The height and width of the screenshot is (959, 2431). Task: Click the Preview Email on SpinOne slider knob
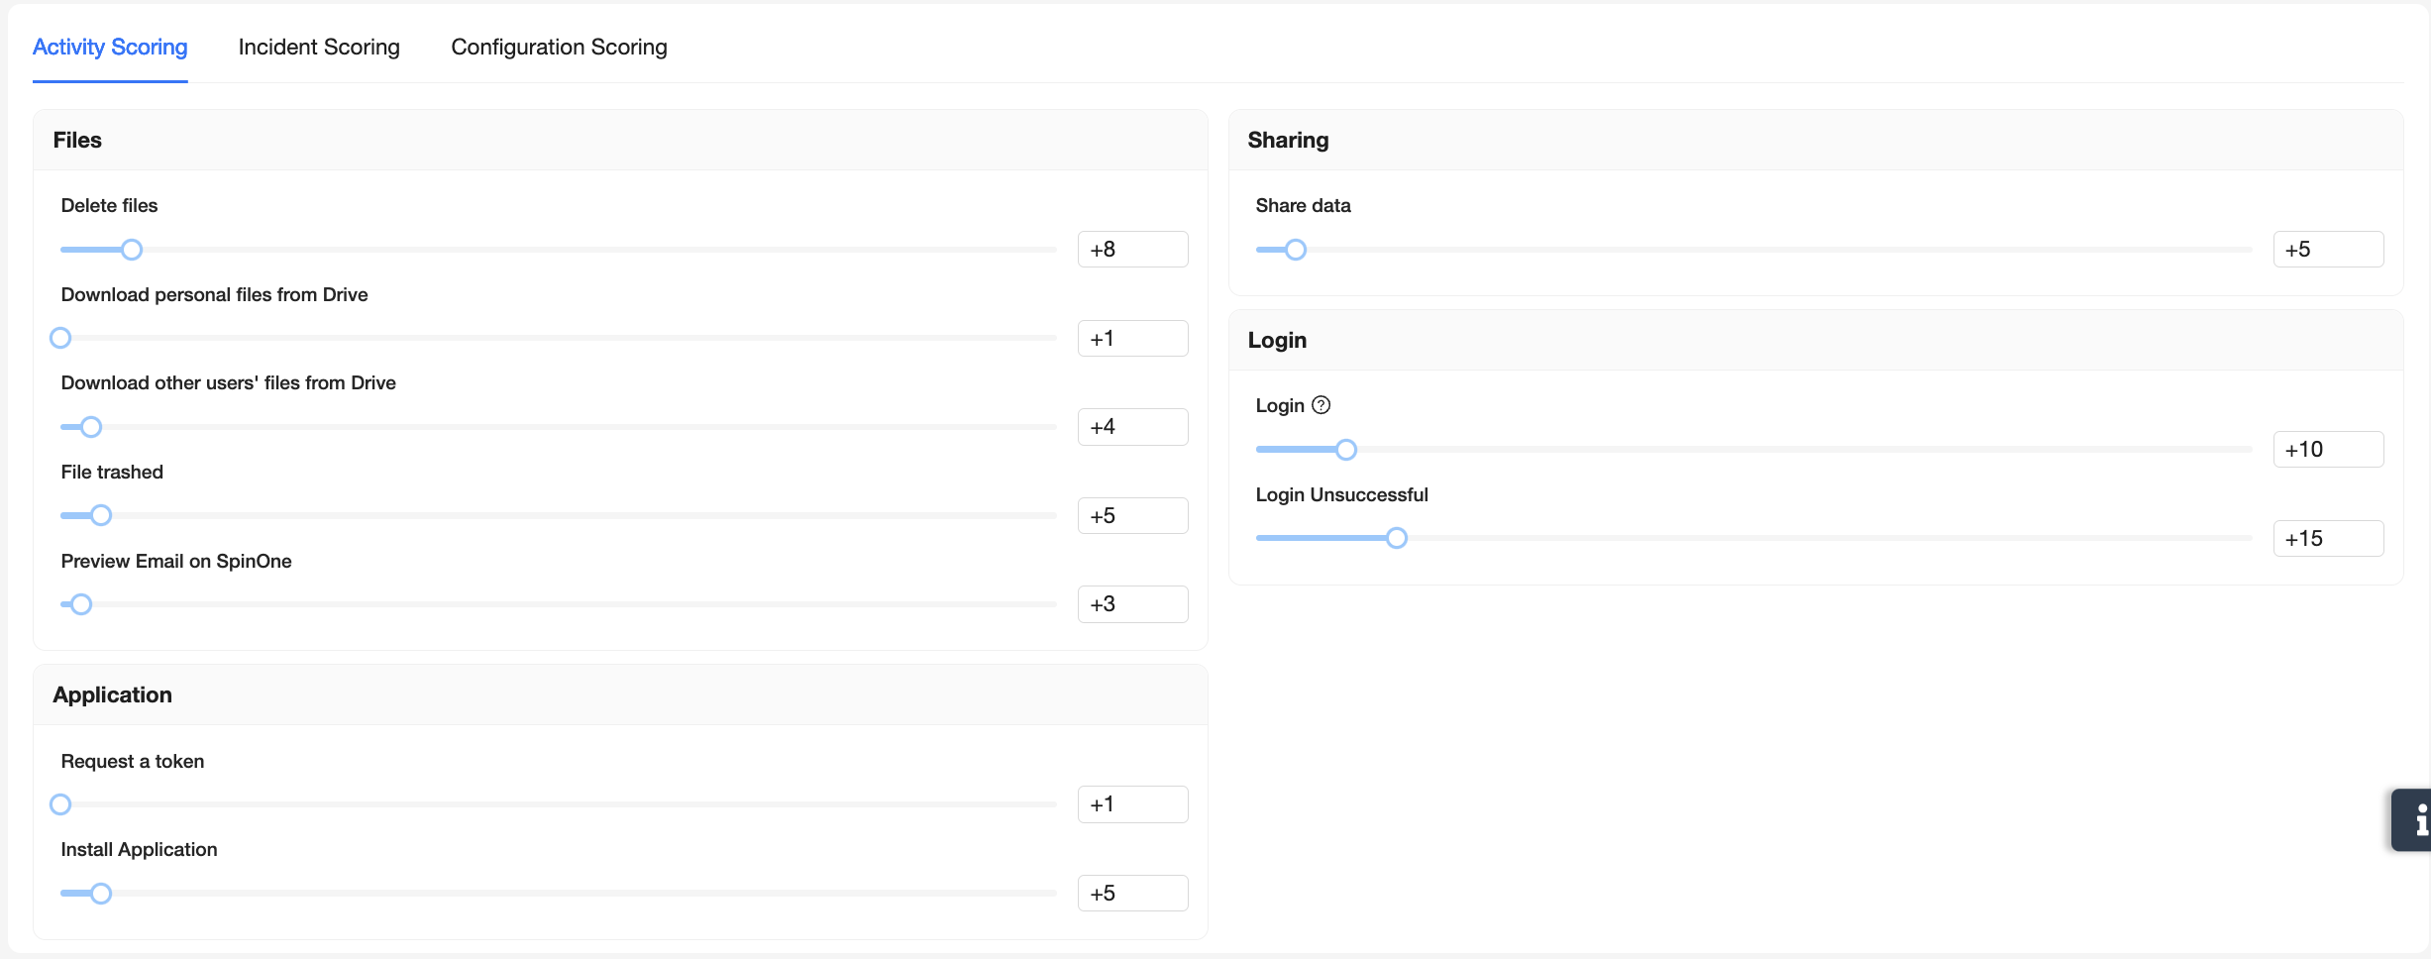[x=81, y=604]
